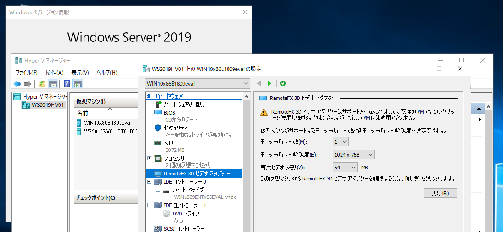Image resolution: width=503 pixels, height=232 pixels.
Task: Open the dedicated video memory 64 dropdown
Action: coord(345,168)
